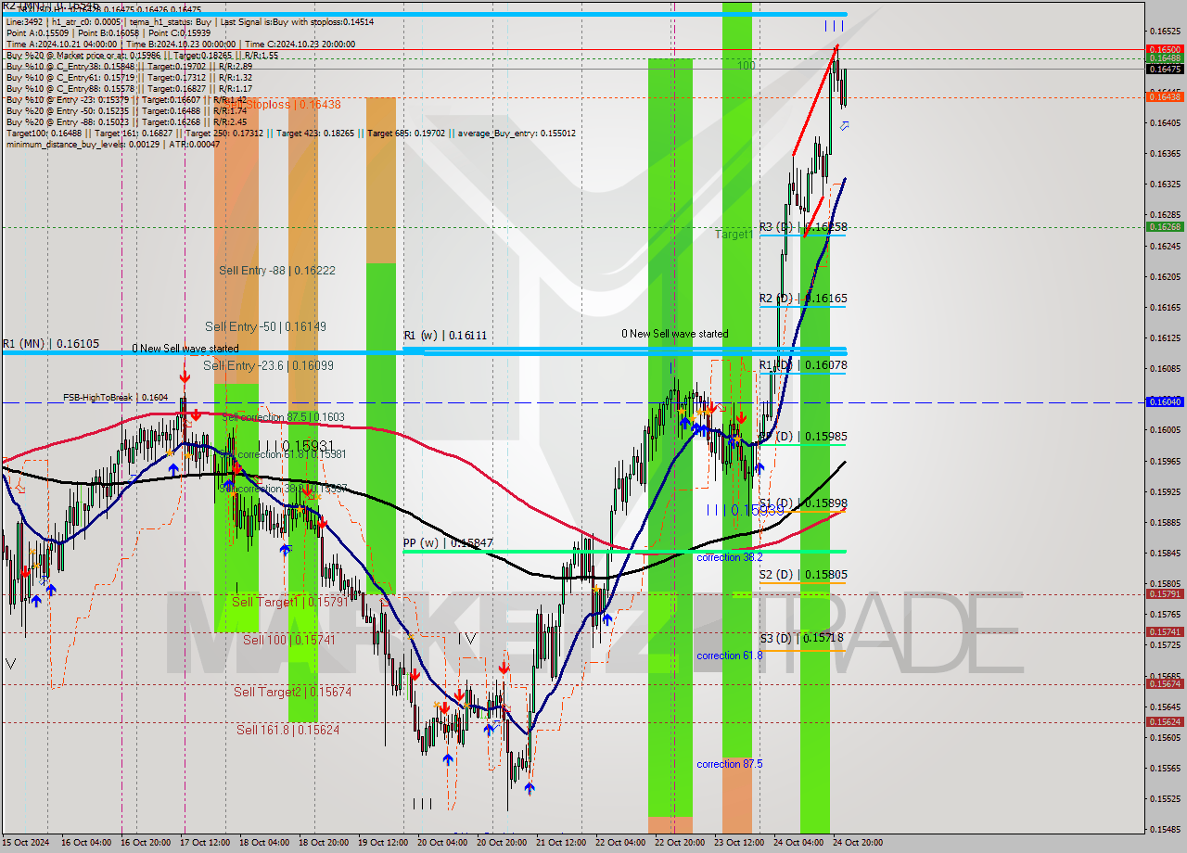This screenshot has width=1187, height=853.
Task: Click the correction 61.8 label
Action: pos(730,656)
